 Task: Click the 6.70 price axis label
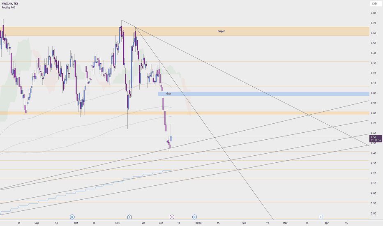[373, 123]
